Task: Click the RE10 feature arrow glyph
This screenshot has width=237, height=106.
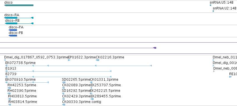Action: click(231, 77)
